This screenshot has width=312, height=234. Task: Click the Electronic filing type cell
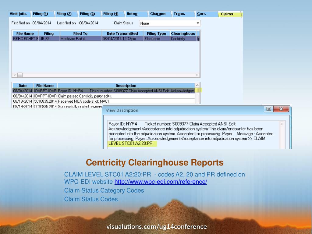157,39
